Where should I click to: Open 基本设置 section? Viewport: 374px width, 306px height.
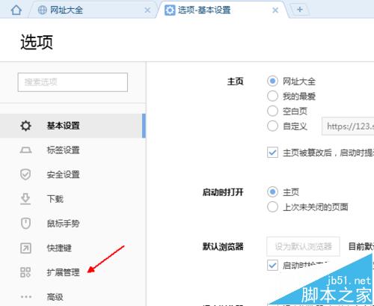click(x=73, y=126)
